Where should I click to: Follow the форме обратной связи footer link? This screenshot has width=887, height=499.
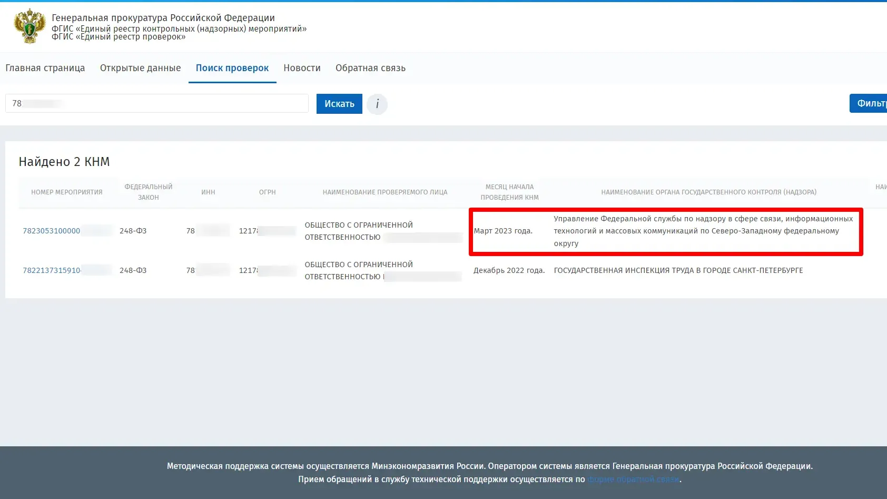(633, 480)
